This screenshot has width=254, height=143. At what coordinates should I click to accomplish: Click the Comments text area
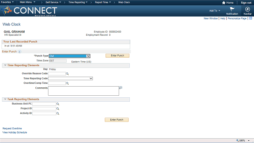(83, 91)
